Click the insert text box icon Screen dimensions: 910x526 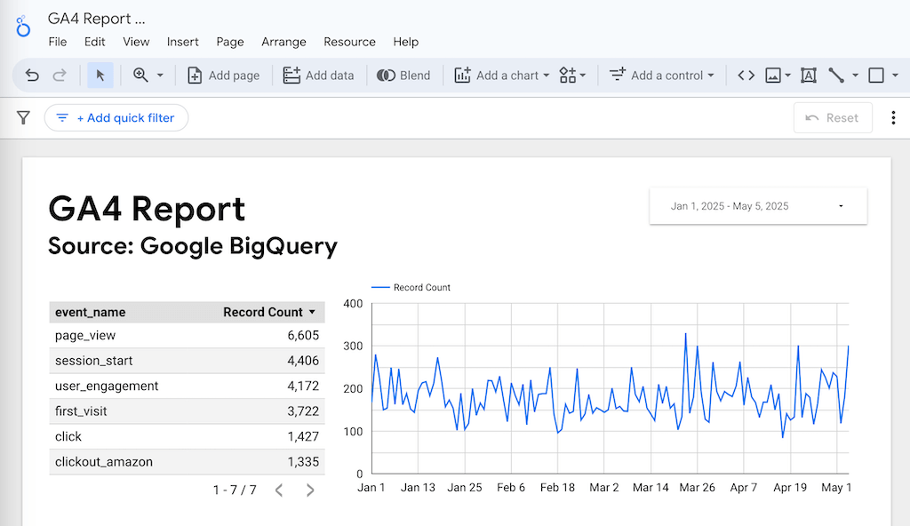pos(809,76)
